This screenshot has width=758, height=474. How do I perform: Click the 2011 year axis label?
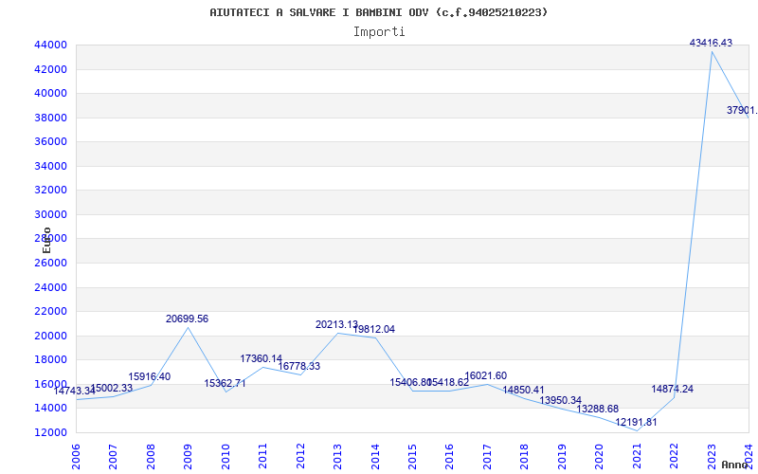click(x=263, y=457)
